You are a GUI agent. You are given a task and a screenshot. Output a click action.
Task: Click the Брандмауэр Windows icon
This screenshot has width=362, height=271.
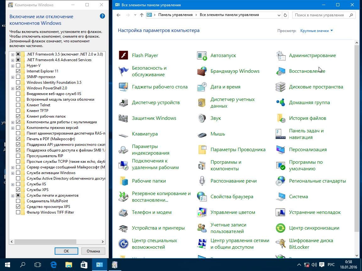(x=202, y=71)
